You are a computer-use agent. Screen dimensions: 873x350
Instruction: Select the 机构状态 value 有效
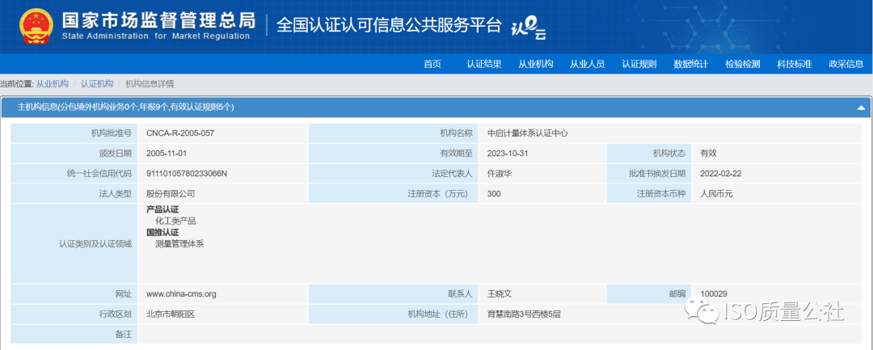(x=708, y=154)
